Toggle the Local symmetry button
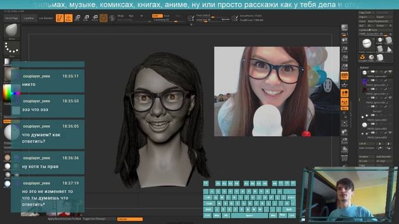399x224 pixels. click(345, 93)
